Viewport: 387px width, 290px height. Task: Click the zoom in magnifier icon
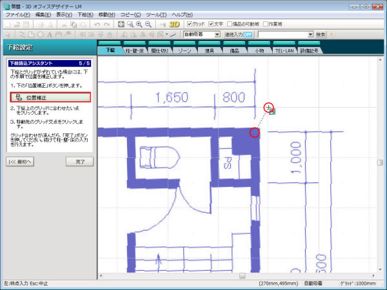[139, 24]
